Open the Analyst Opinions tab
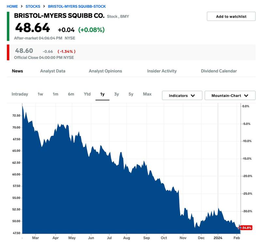This screenshot has height=244, width=261. click(x=105, y=71)
